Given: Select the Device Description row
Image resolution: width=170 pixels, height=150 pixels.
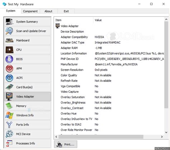Looking at the screenshot, I should pos(109,31).
